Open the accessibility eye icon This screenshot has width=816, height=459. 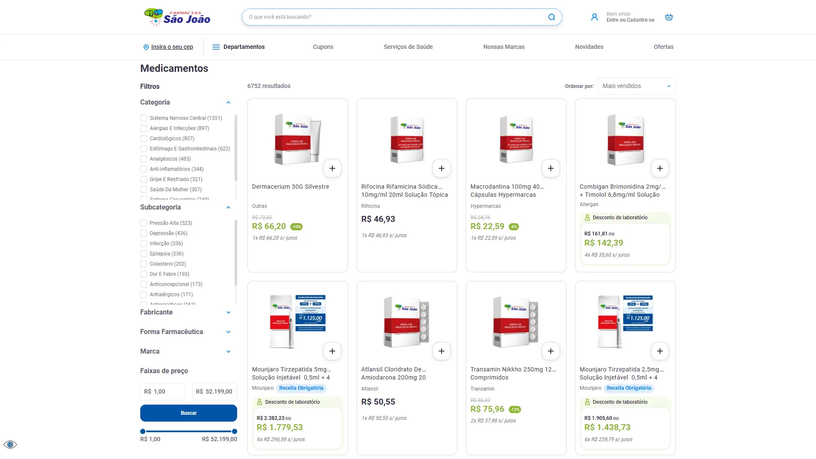coord(10,445)
